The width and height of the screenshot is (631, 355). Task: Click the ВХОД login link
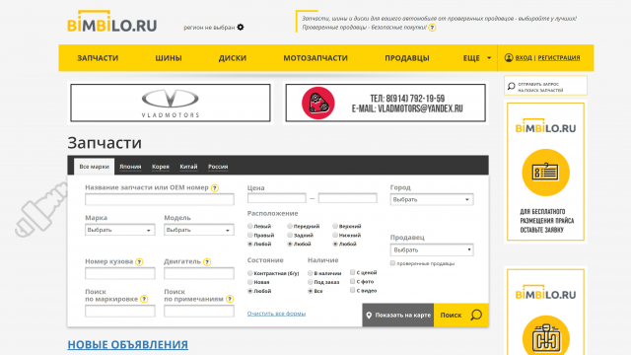coord(524,58)
